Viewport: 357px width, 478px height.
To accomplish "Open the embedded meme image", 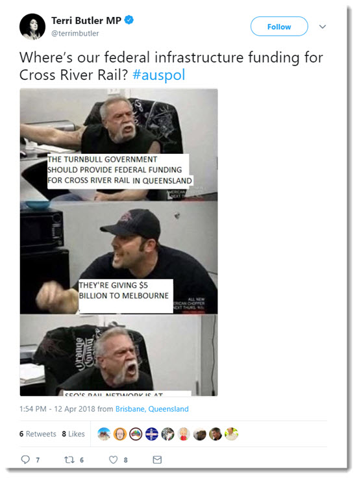I will click(119, 242).
